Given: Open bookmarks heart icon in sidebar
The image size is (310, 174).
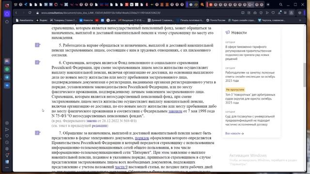Looking at the screenshot, I should point(7,136).
